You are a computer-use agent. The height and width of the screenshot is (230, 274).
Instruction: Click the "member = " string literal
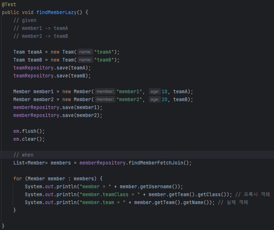(x=95, y=187)
